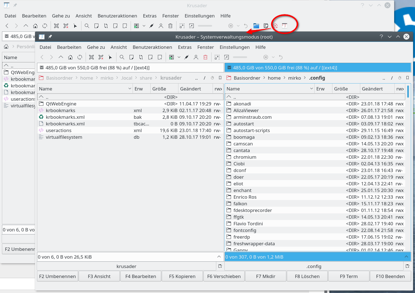This screenshot has height=293, width=415.
Task: Click job progress slider in background toolbar
Action: [x=205, y=26]
